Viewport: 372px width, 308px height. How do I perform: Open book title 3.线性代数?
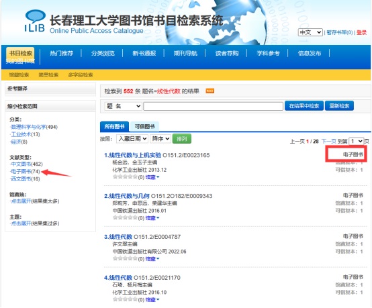pyautogui.click(x=118, y=237)
